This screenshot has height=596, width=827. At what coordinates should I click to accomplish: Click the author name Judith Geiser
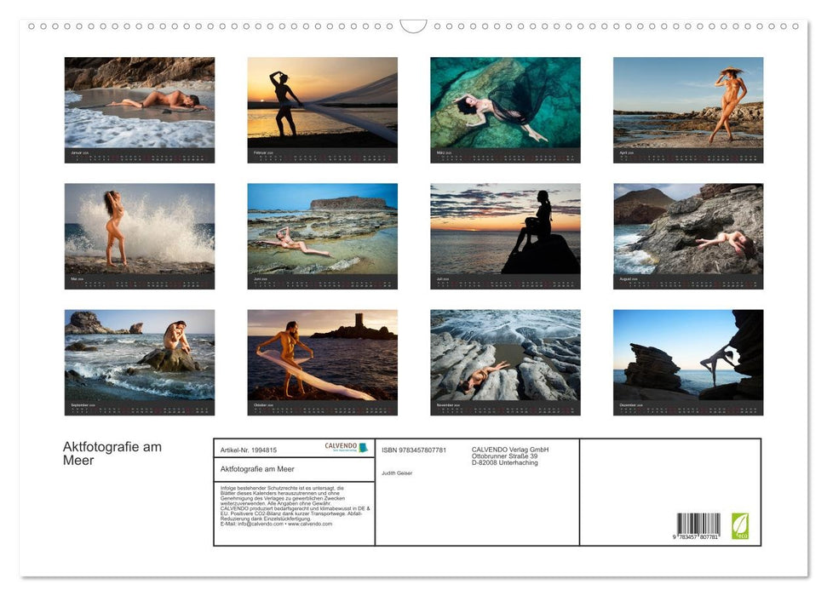click(x=398, y=473)
